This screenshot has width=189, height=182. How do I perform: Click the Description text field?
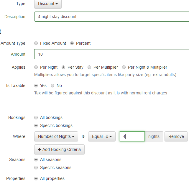tap(111, 17)
